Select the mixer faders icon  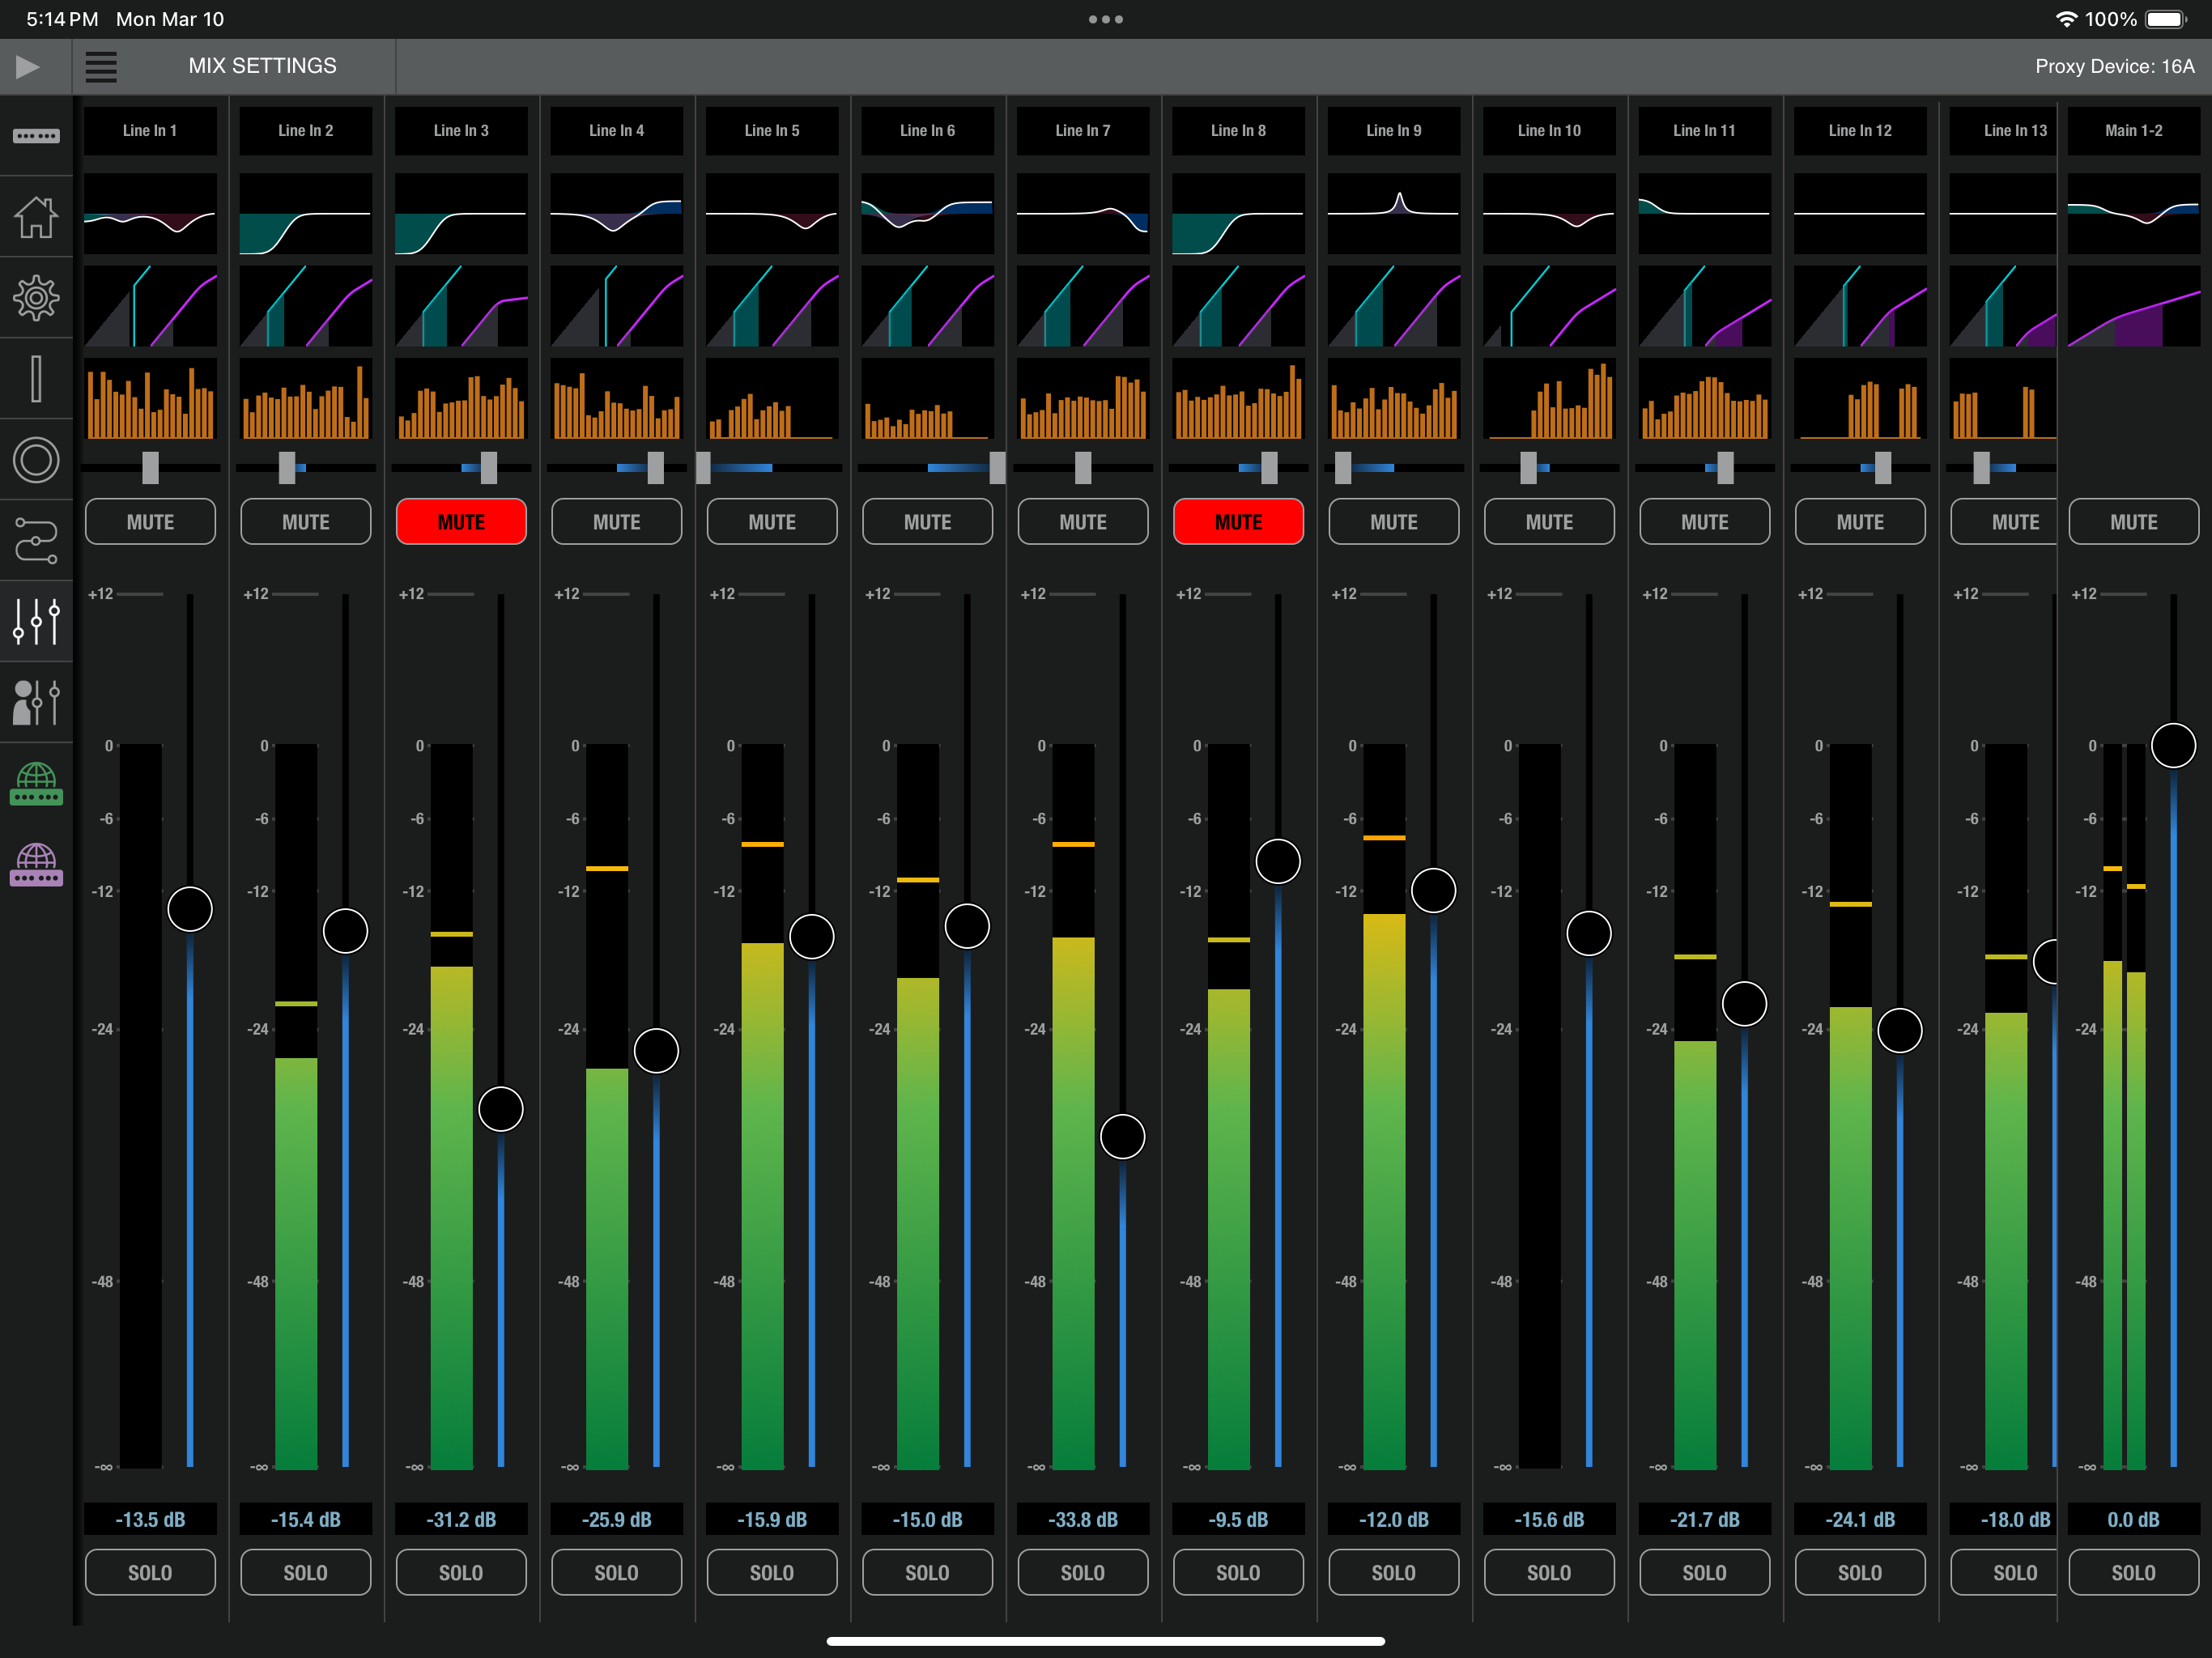tap(36, 621)
